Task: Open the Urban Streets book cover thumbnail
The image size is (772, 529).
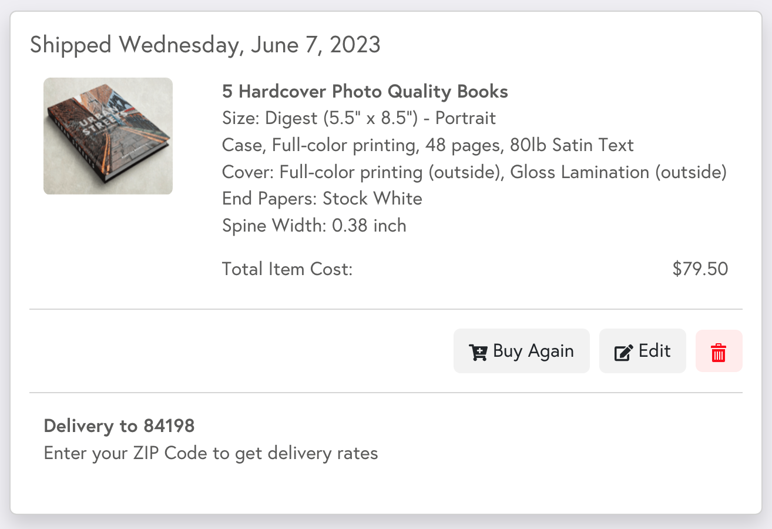Action: click(108, 136)
